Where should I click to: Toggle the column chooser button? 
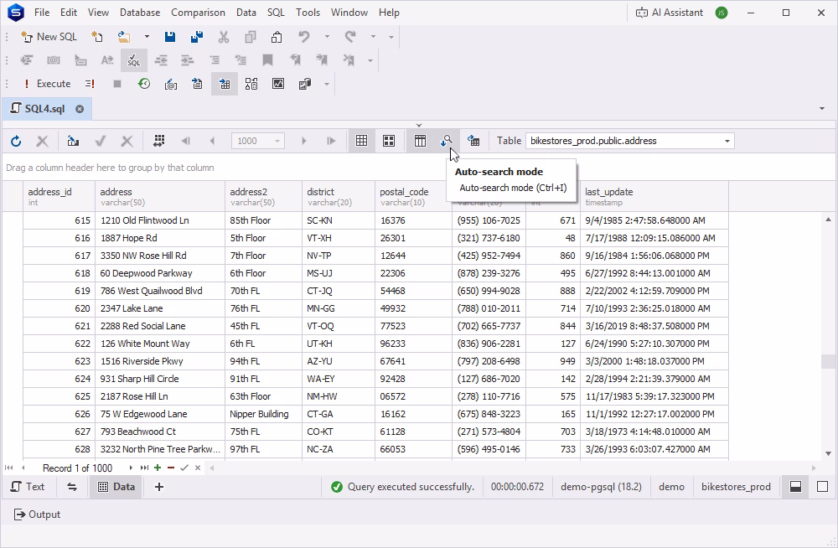420,141
